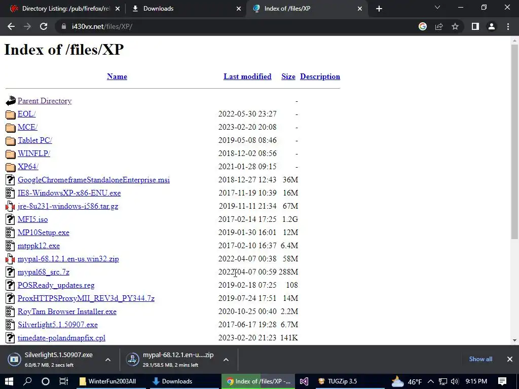Open notification center icon

pos(502,381)
